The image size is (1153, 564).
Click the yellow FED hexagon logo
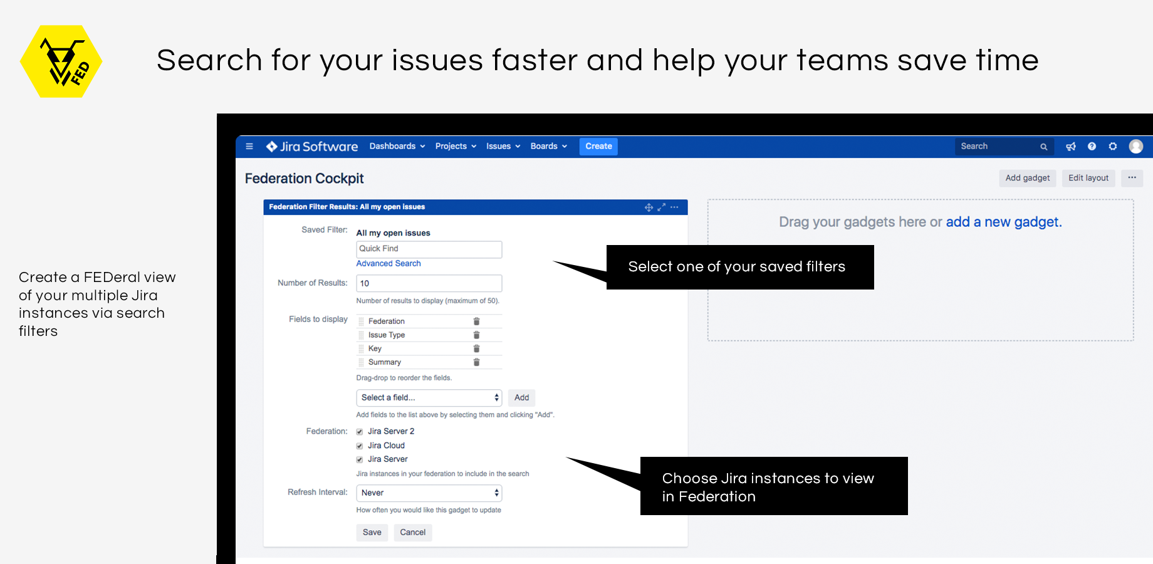(x=61, y=61)
